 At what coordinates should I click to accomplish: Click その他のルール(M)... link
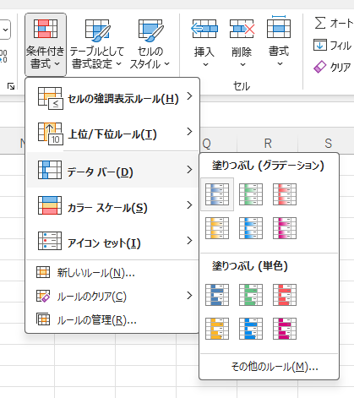click(x=275, y=367)
